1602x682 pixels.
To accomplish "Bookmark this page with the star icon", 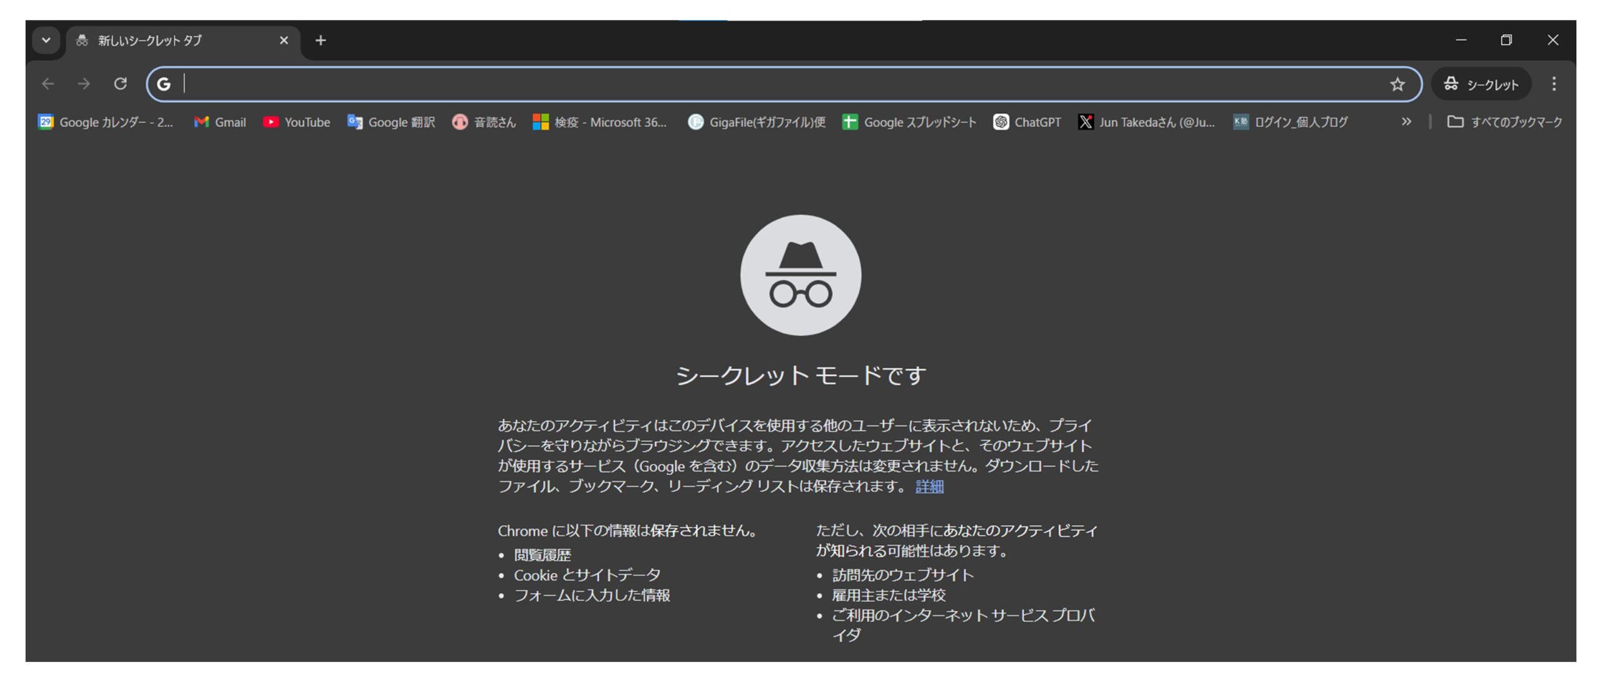I will 1397,84.
